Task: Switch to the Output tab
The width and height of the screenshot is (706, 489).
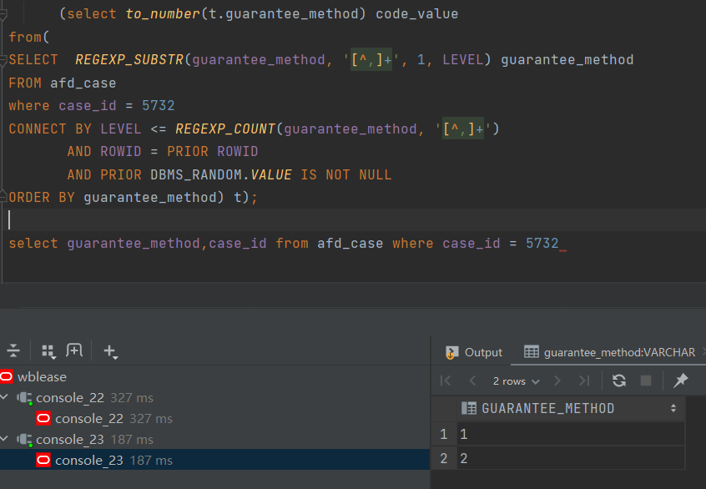Action: (474, 352)
